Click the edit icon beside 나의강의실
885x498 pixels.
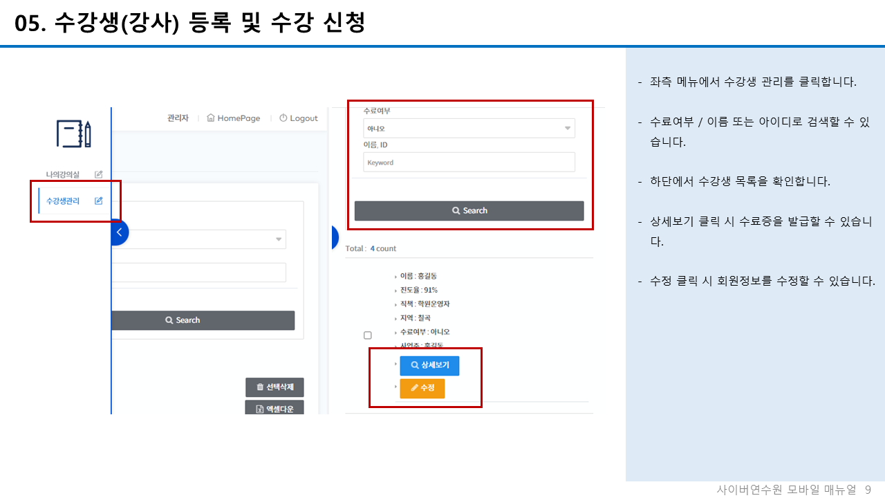point(97,174)
